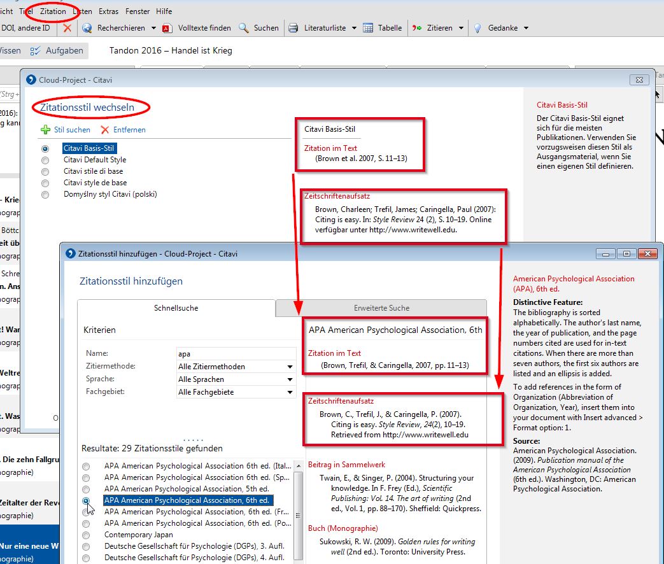Click the Tabelle grid icon

368,28
